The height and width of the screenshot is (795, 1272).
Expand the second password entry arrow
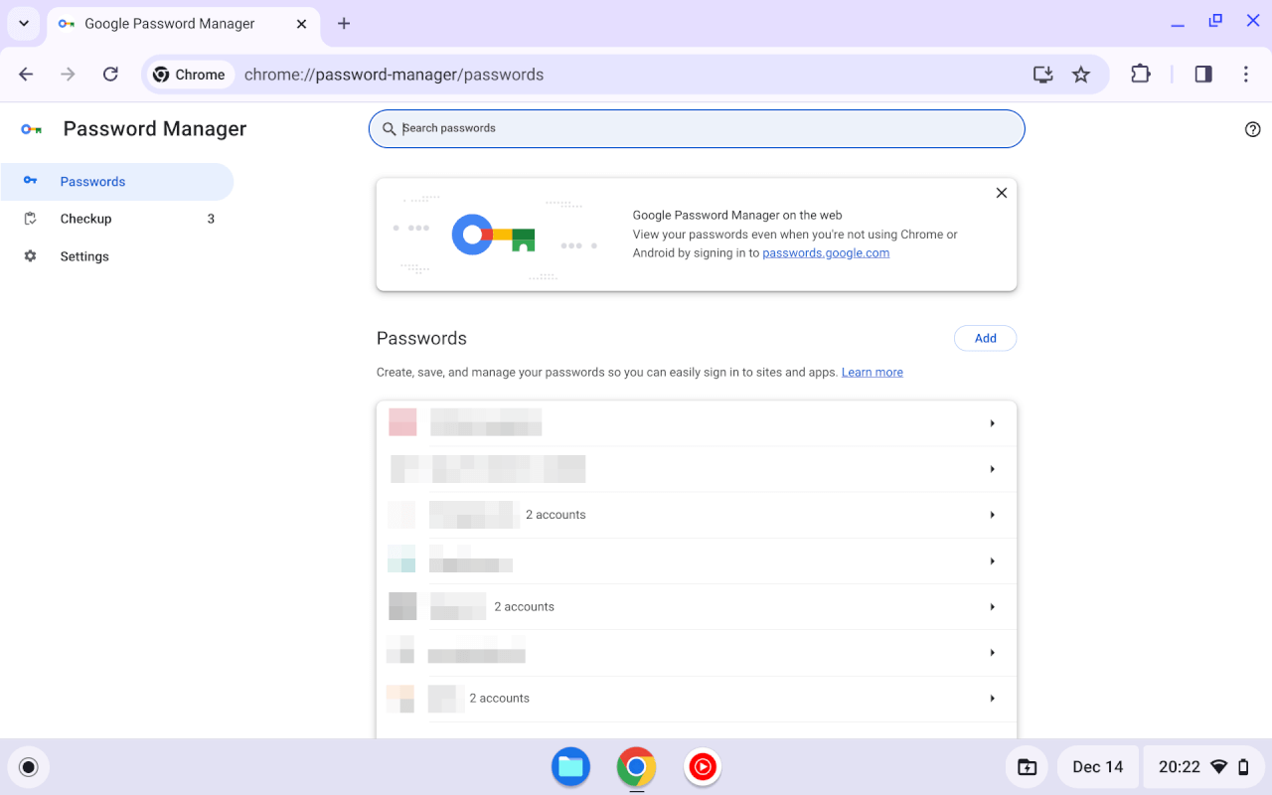coord(992,469)
